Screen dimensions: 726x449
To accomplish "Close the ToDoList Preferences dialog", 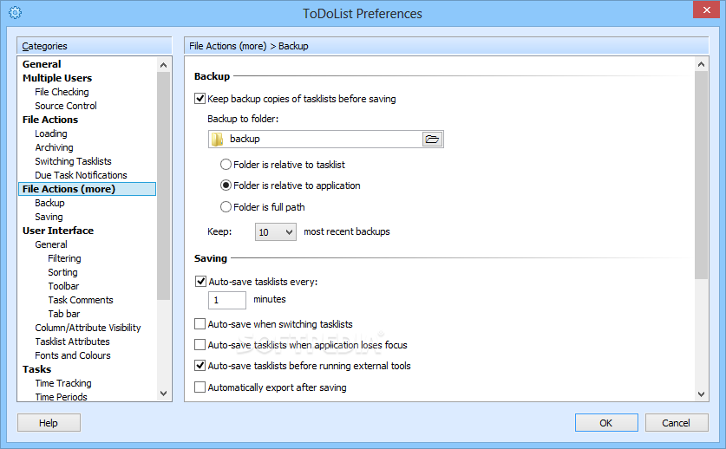I will point(706,10).
